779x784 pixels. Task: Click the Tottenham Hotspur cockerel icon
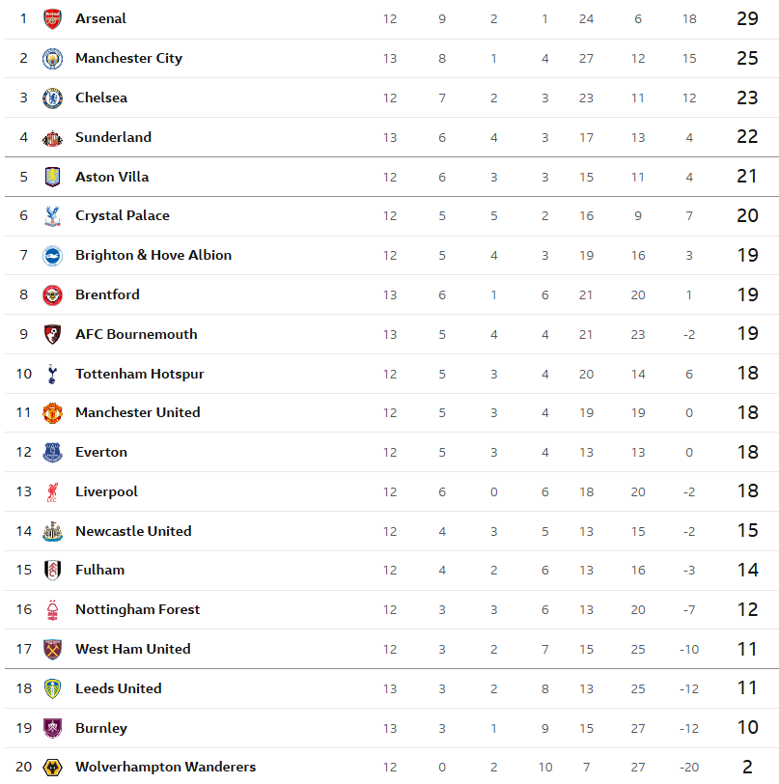(x=52, y=374)
